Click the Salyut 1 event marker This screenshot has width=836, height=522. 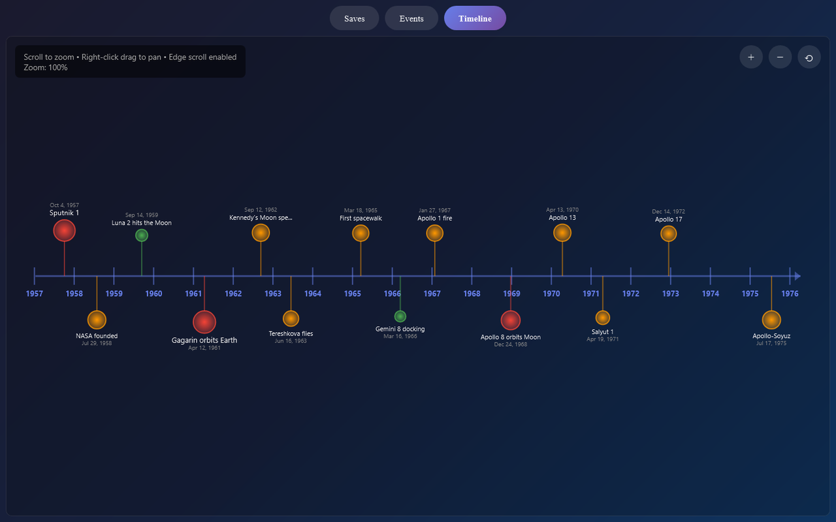click(603, 318)
